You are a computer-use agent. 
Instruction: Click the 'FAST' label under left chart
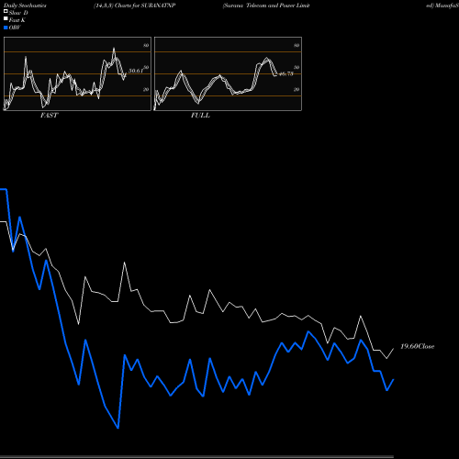[x=49, y=116]
